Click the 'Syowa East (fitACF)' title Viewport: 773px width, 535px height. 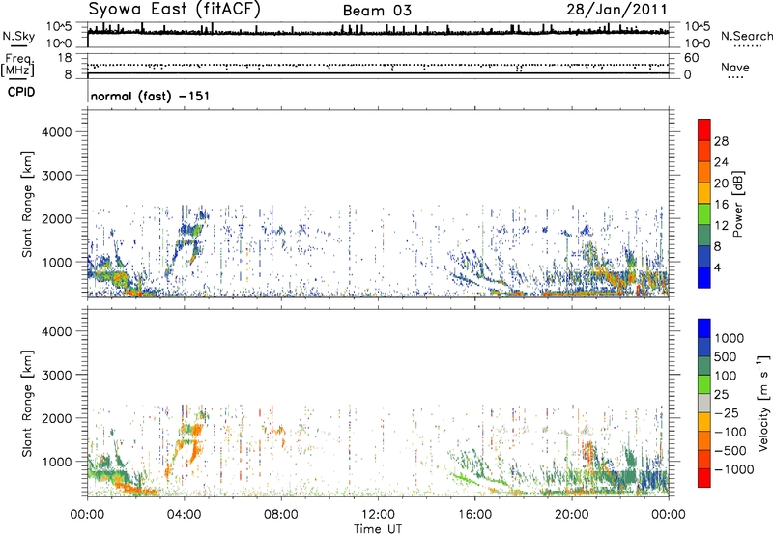[174, 9]
